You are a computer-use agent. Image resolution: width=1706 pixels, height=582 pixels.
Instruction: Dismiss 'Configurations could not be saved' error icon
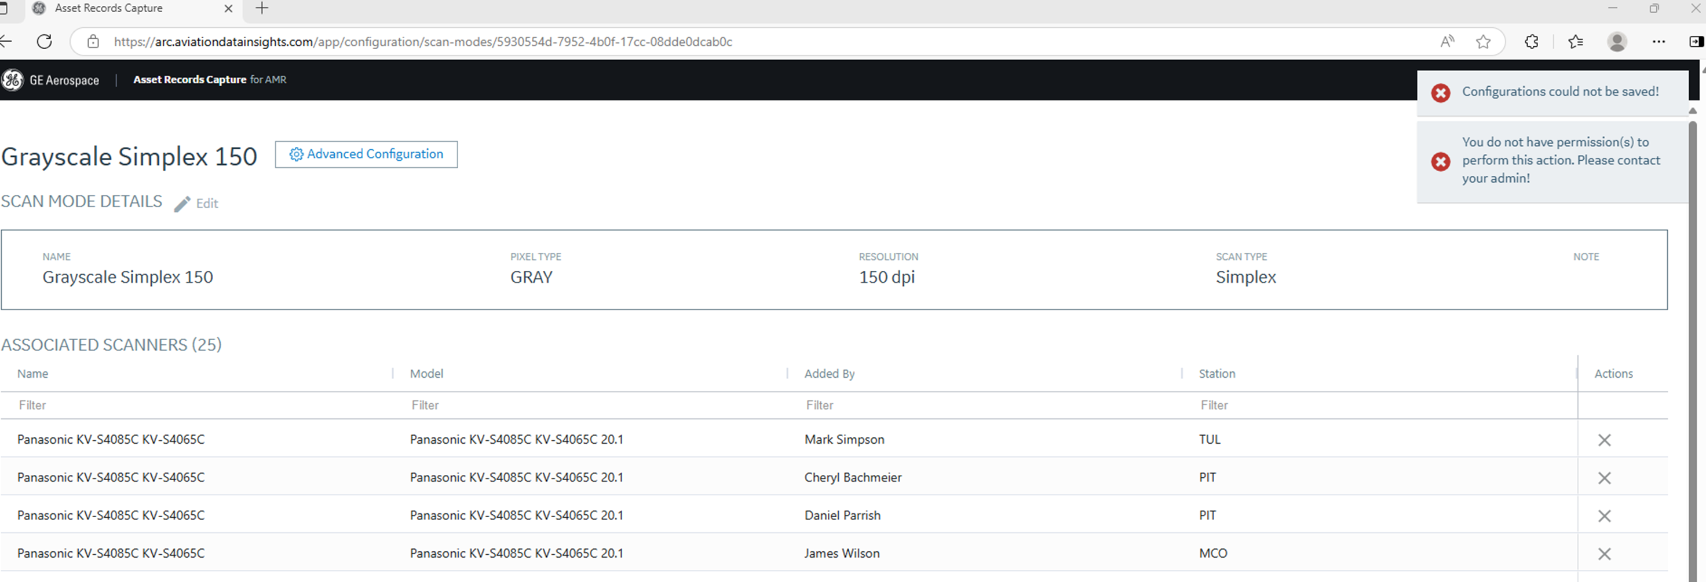[1441, 93]
